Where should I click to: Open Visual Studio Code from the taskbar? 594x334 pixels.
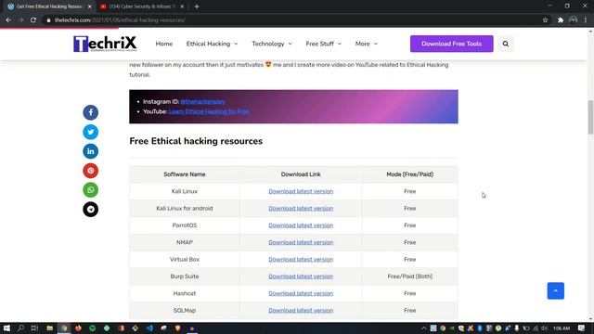click(149, 328)
